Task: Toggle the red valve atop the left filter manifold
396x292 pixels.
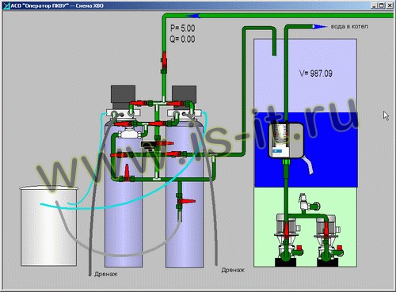Action: tap(139, 103)
